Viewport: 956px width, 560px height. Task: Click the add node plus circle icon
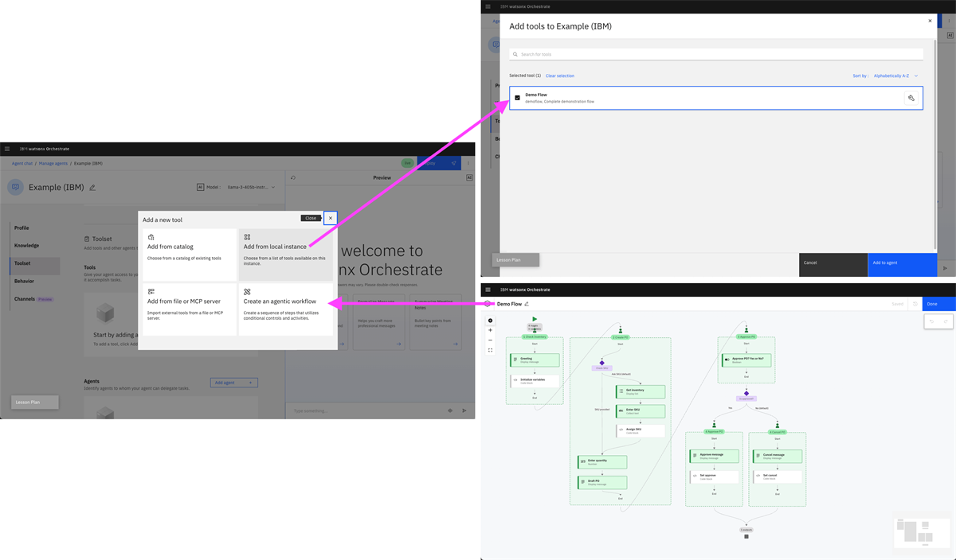click(491, 321)
